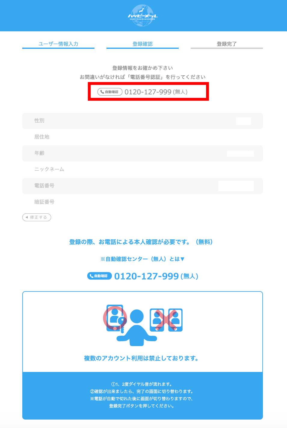Screen dimensions: 287x428
Task: Click the Happy Mail globe logo
Action: (143, 15)
